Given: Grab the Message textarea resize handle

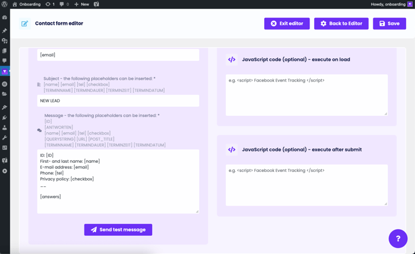Looking at the screenshot, I should click(x=197, y=211).
